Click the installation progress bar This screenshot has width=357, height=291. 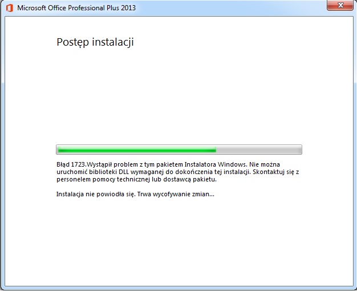(x=179, y=149)
